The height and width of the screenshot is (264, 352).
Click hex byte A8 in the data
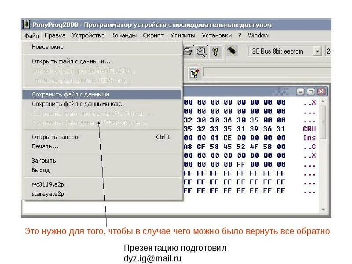[188, 147]
